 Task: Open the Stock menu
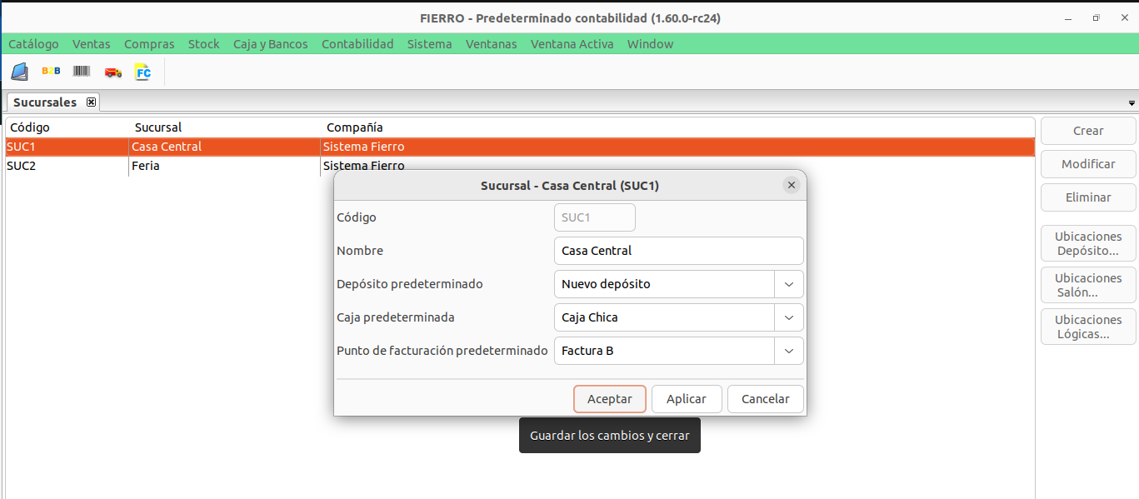click(x=203, y=44)
